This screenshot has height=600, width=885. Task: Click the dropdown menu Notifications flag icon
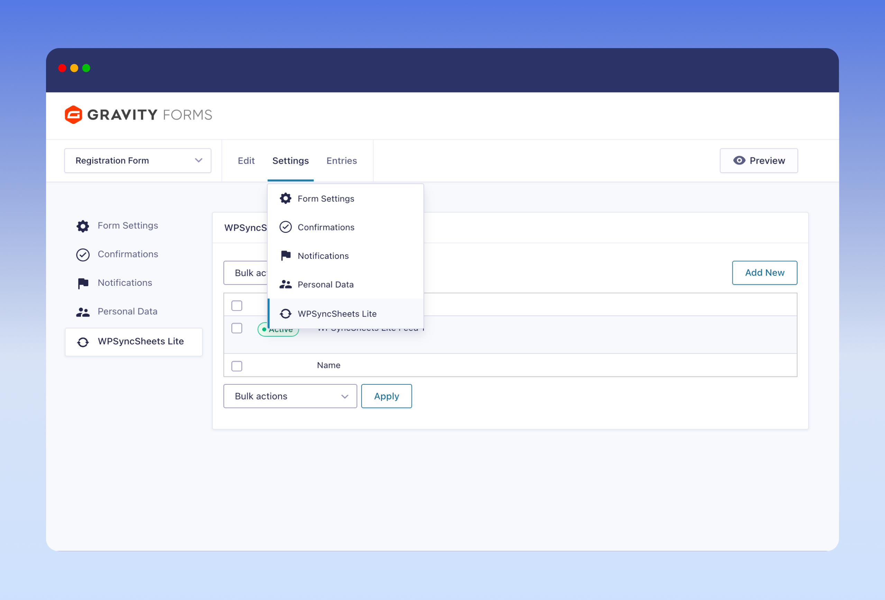(x=286, y=256)
